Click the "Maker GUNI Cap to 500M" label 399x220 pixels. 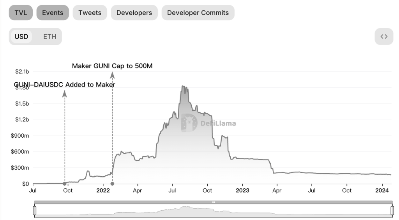pyautogui.click(x=112, y=66)
